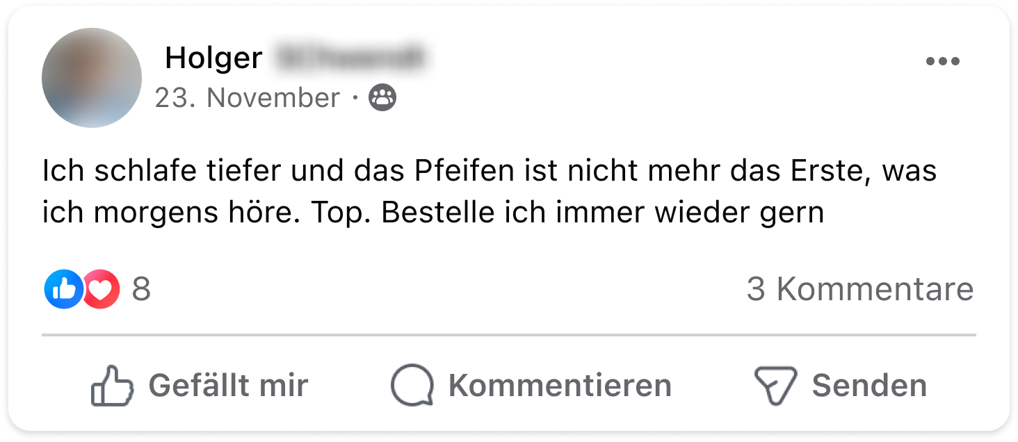
Task: Click the blurred surname after Holger
Action: (x=349, y=58)
